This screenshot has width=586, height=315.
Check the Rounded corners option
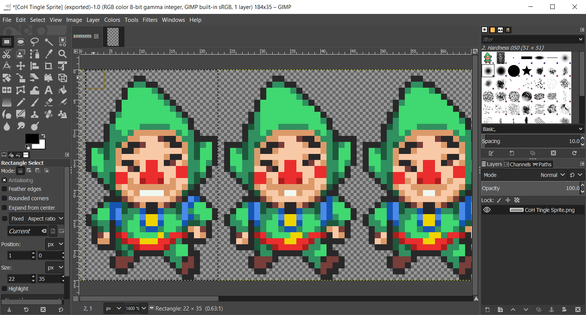[x=5, y=198]
